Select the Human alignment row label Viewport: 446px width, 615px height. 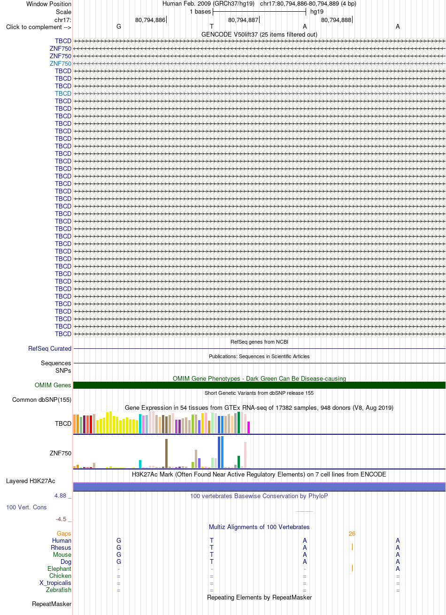tap(62, 541)
